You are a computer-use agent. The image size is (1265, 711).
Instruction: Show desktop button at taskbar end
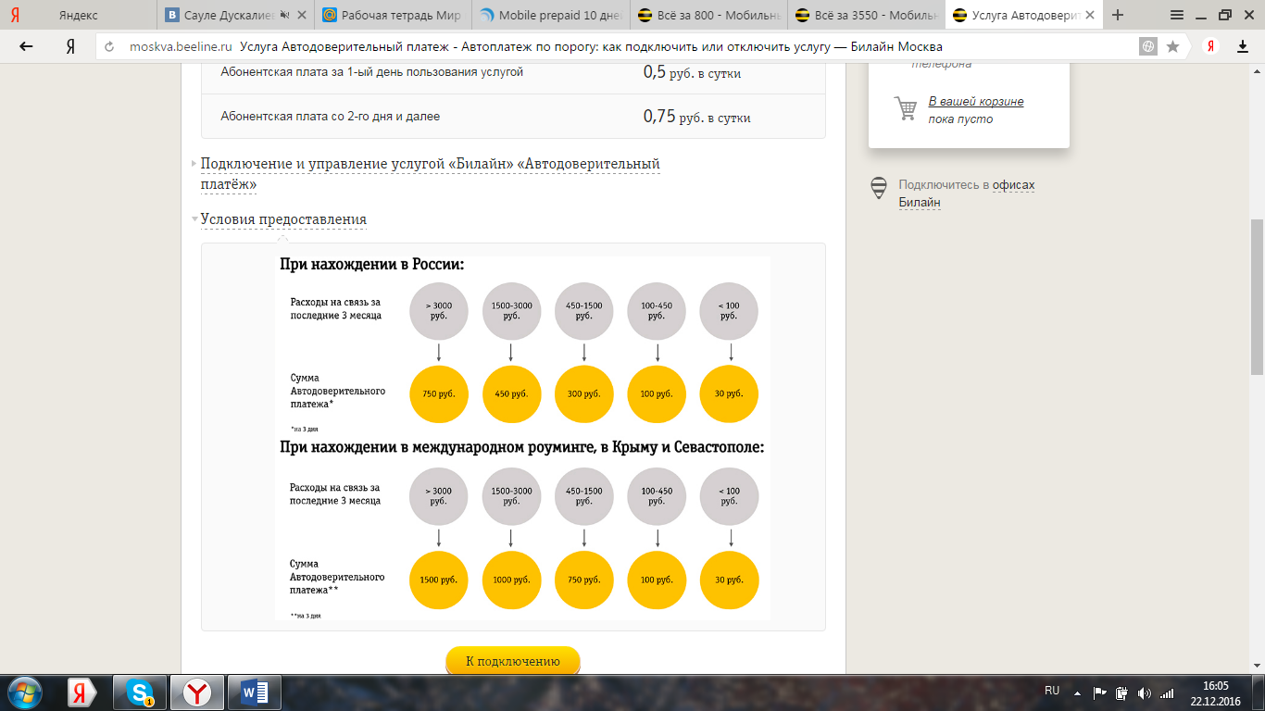[x=1259, y=692]
